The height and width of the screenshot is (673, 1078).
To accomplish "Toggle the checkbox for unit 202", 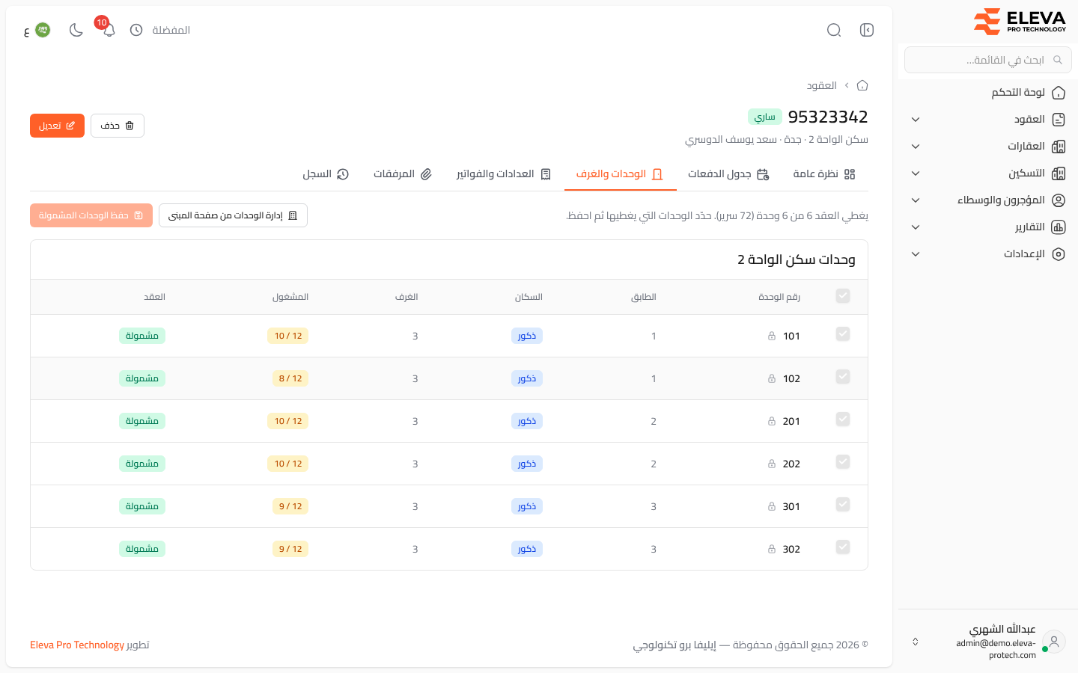I will pos(843,461).
